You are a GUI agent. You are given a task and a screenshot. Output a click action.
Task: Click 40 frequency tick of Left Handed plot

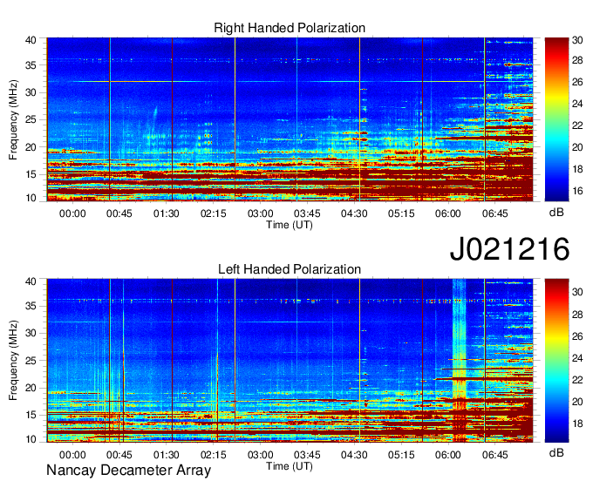[31, 281]
